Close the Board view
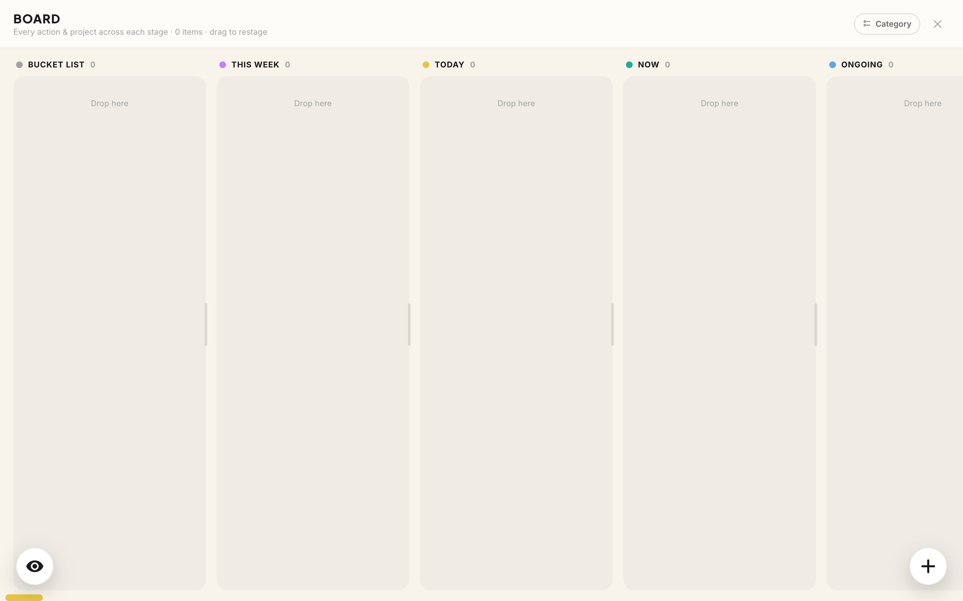This screenshot has width=963, height=601. point(937,24)
